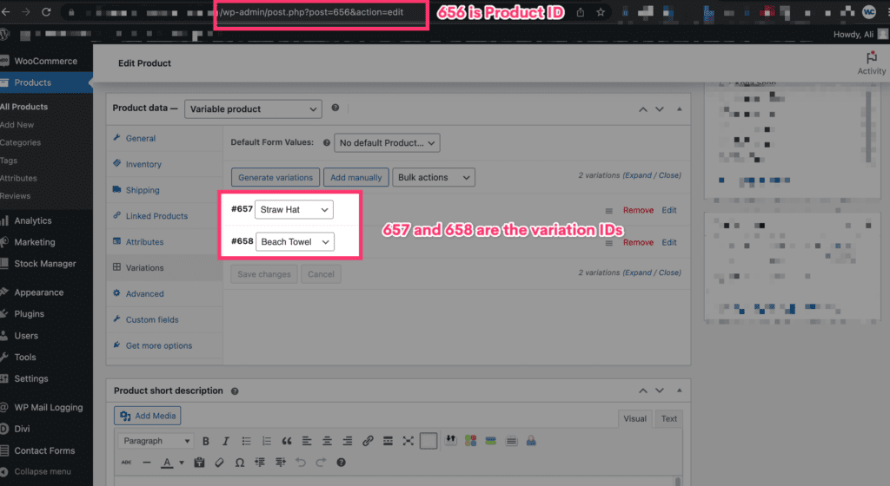
Task: Align text center in the editor
Action: 327,441
